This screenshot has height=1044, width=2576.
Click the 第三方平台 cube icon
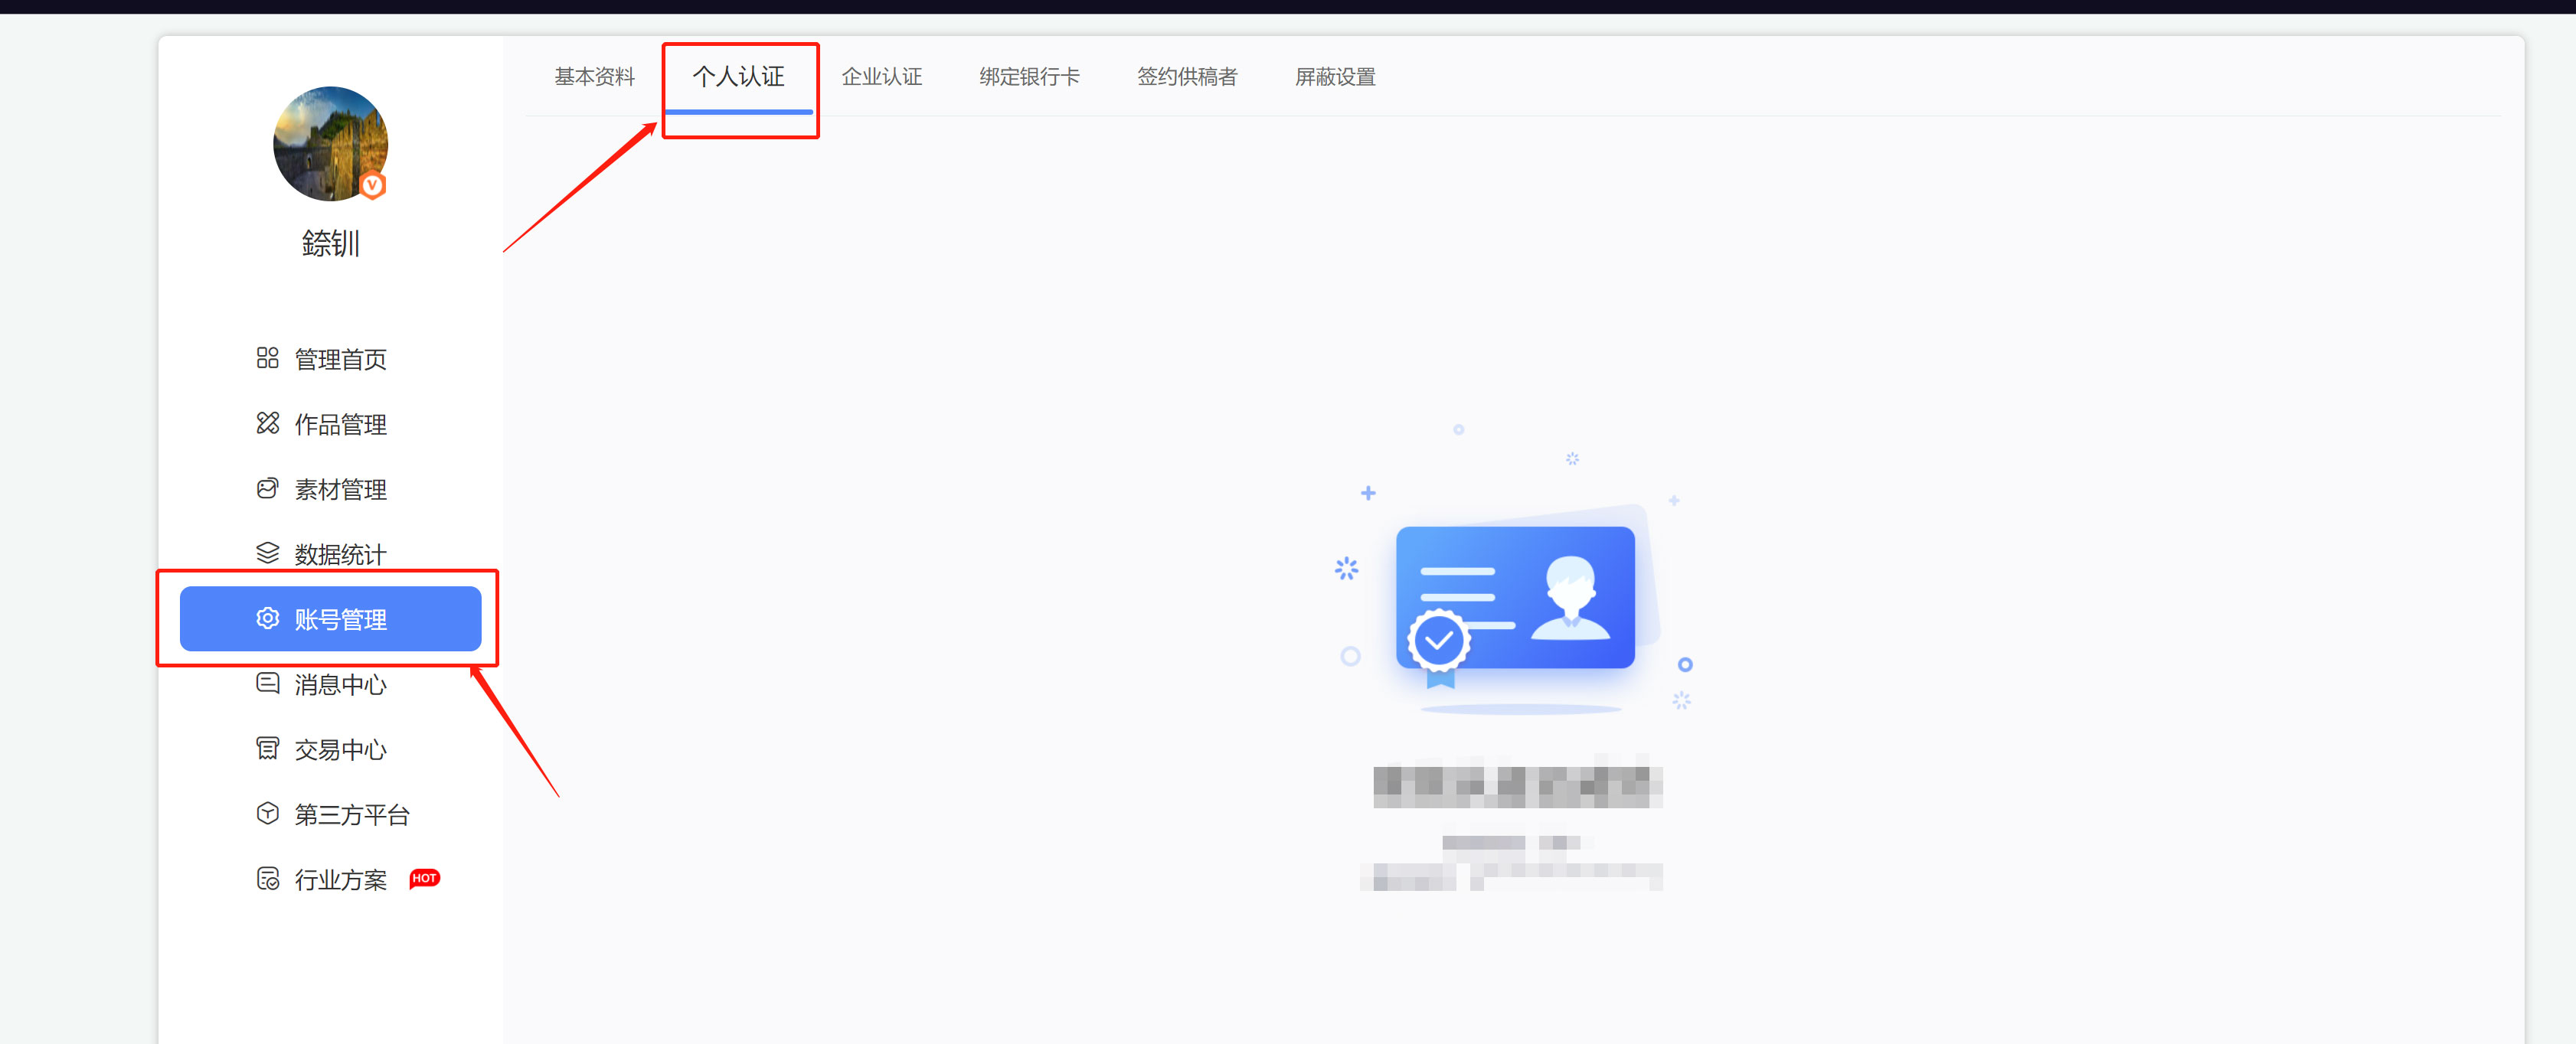pos(267,814)
